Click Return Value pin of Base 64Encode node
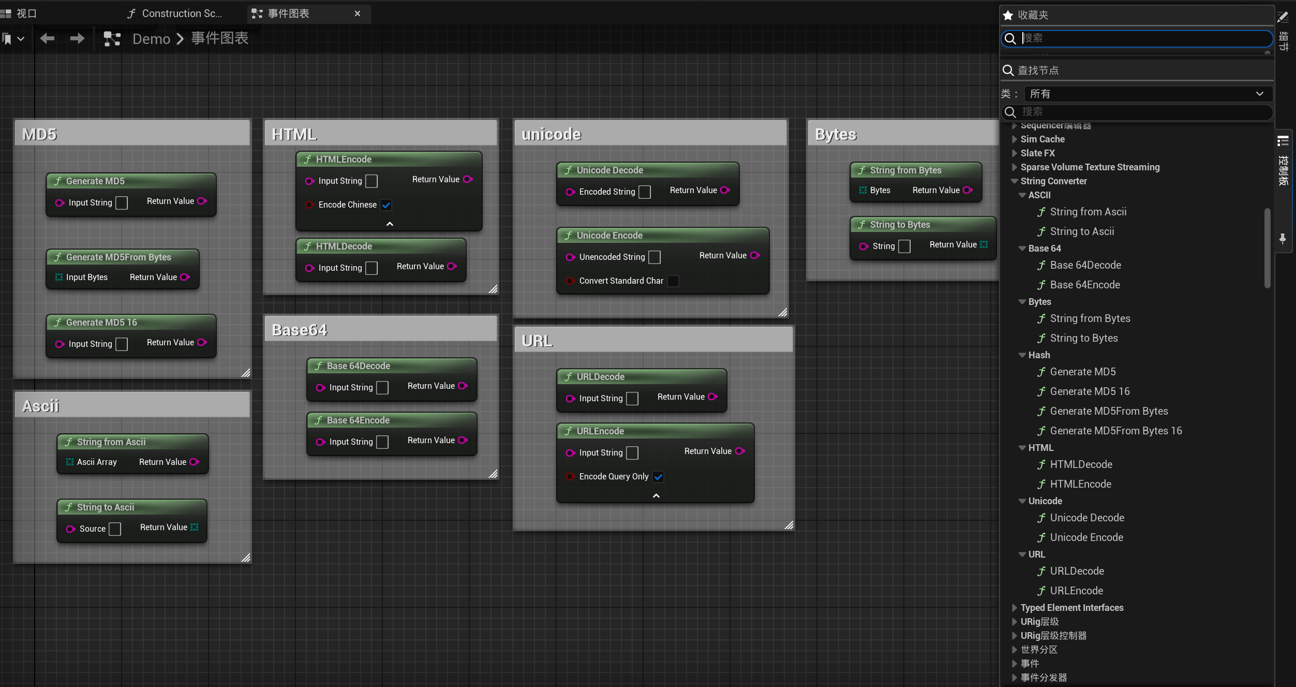The width and height of the screenshot is (1296, 687). pyautogui.click(x=463, y=440)
